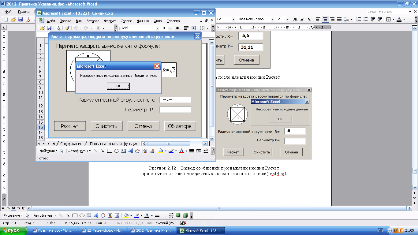Click Word New document icon
The image size is (418, 235).
click(6, 19)
